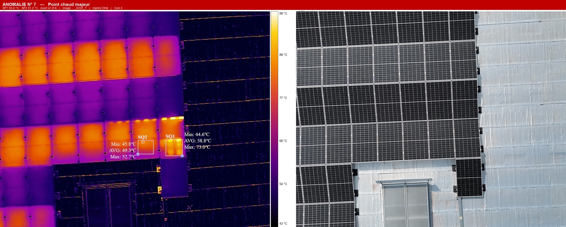Click the "66 °C" scale label

[283, 141]
